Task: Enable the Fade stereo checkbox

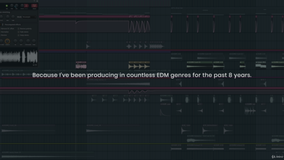Action: 19,32
